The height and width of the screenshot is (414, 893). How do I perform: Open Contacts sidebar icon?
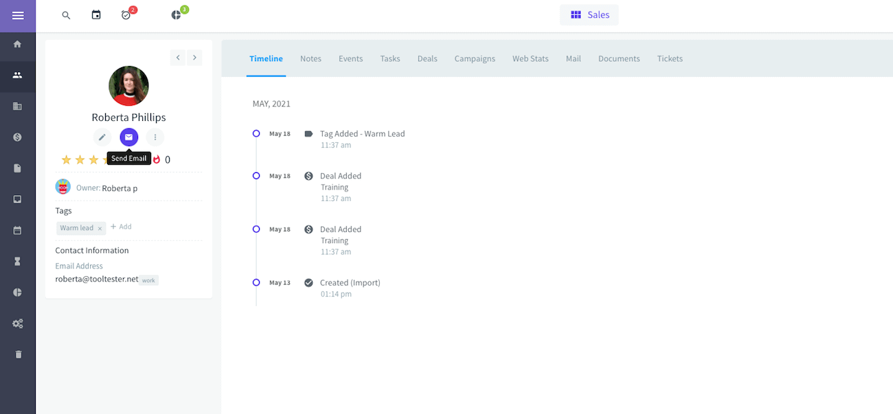pyautogui.click(x=18, y=75)
